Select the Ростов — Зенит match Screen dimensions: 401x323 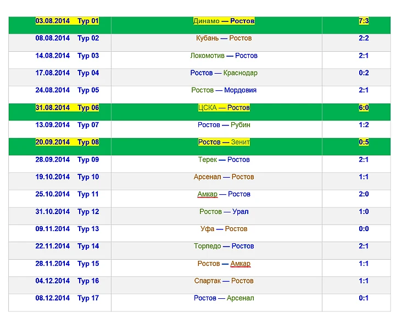click(224, 142)
